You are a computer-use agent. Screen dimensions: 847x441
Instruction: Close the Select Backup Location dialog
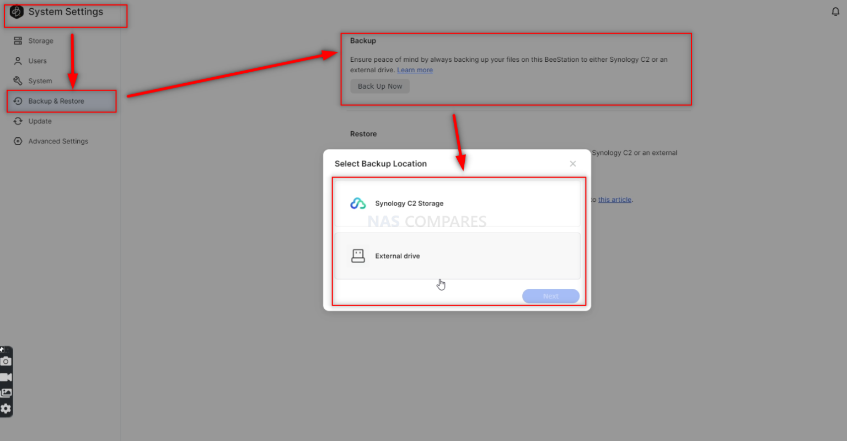click(x=572, y=163)
